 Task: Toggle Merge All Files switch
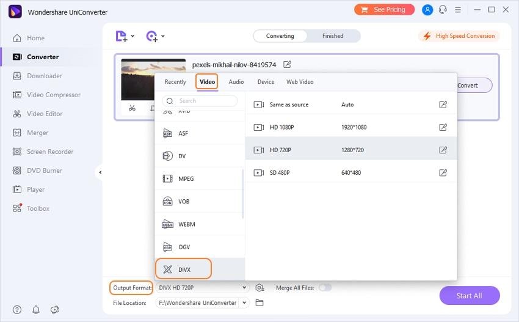point(325,288)
